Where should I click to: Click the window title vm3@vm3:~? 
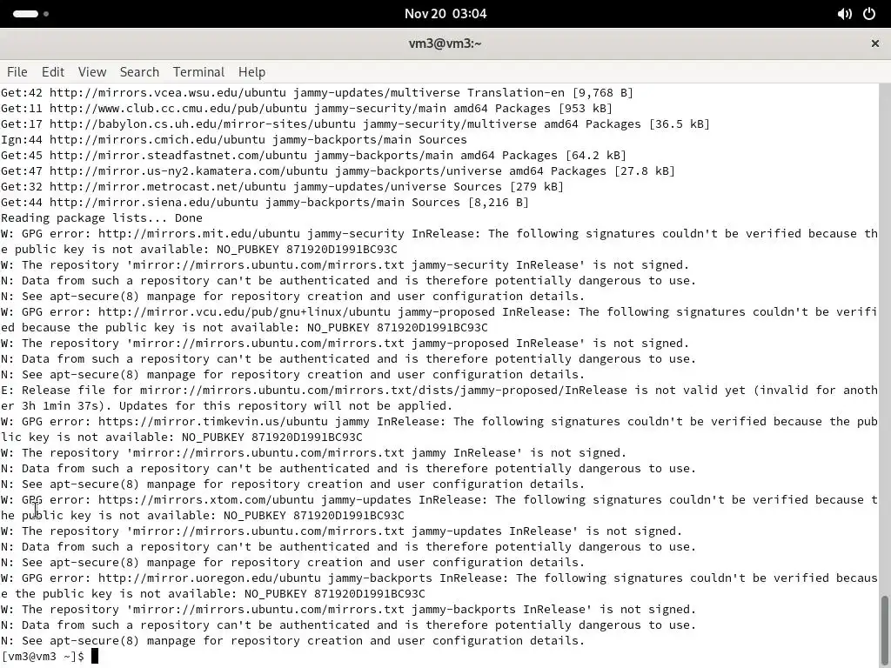pos(445,43)
